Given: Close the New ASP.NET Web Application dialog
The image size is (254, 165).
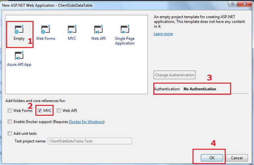Looking at the screenshot, I should (x=245, y=4).
